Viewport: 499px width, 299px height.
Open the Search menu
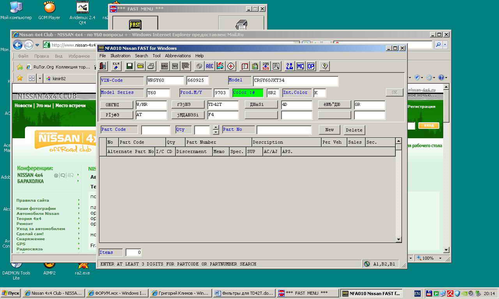point(142,56)
